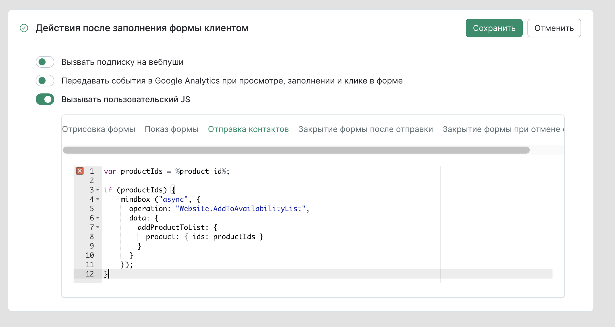Click the "Передавать события в Google Analytics" label
Screen dimensions: 615x327
(232, 81)
